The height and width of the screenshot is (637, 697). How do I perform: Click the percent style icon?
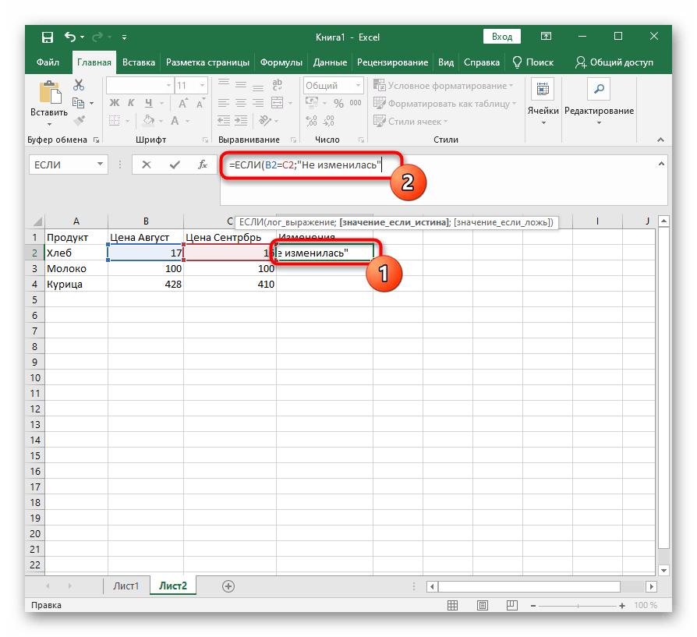tap(338, 103)
